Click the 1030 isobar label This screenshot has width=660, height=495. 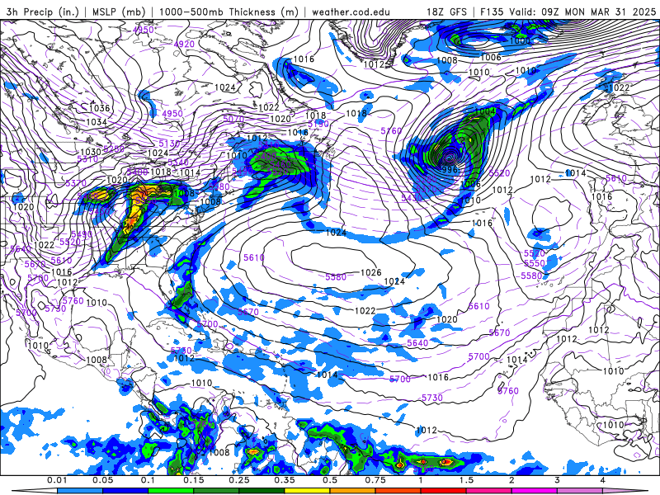click(91, 152)
